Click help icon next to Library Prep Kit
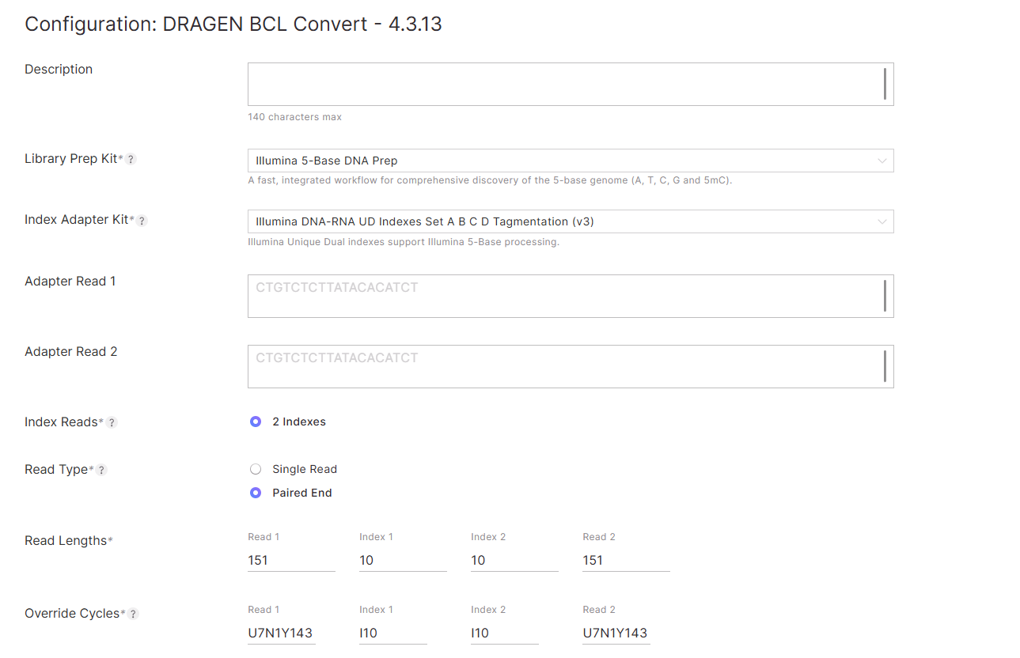Viewport: 1020px width, 658px height. point(131,159)
